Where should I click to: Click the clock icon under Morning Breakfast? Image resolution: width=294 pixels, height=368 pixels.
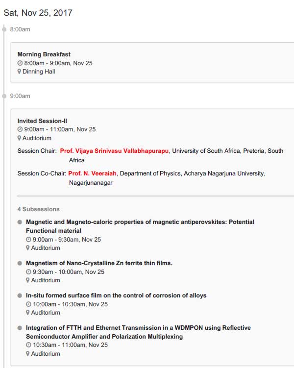tap(20, 63)
